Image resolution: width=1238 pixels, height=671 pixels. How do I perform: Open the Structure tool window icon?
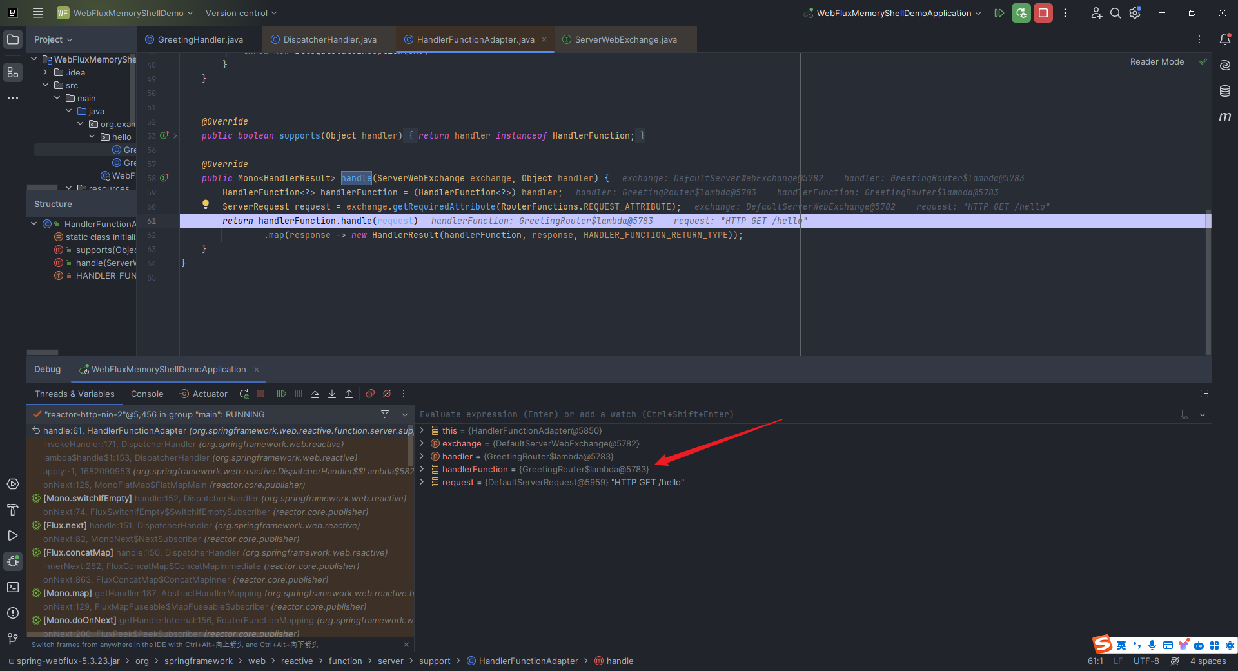click(x=13, y=73)
